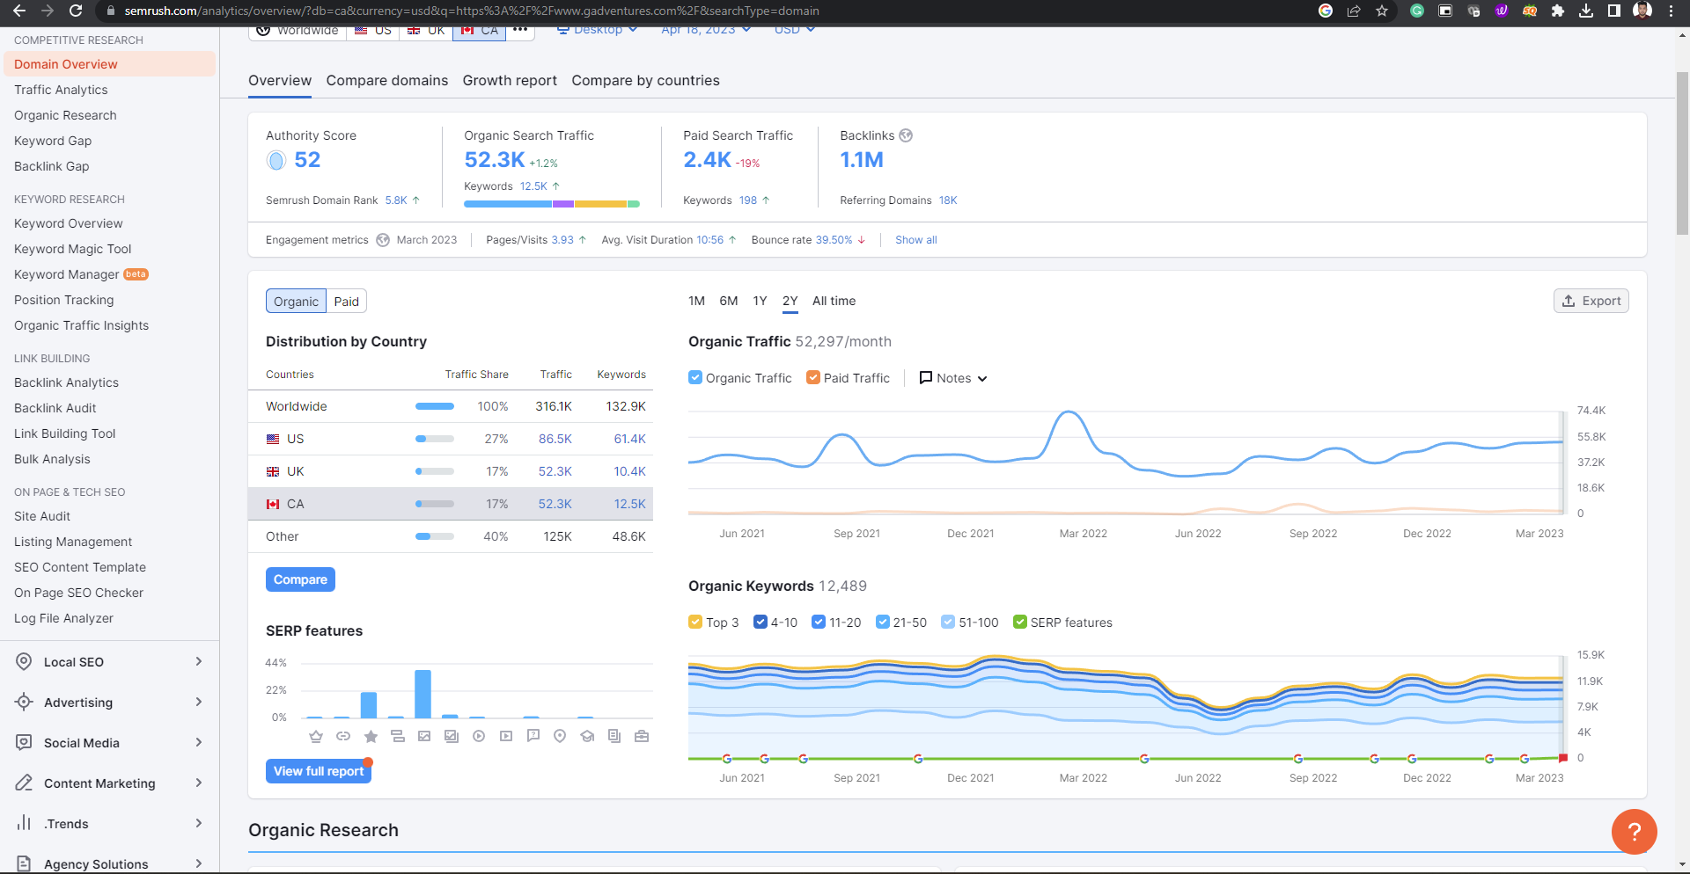
Task: Select the 1Y time range
Action: point(760,301)
